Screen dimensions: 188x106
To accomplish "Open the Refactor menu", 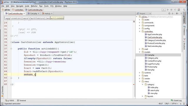I will (34, 6).
